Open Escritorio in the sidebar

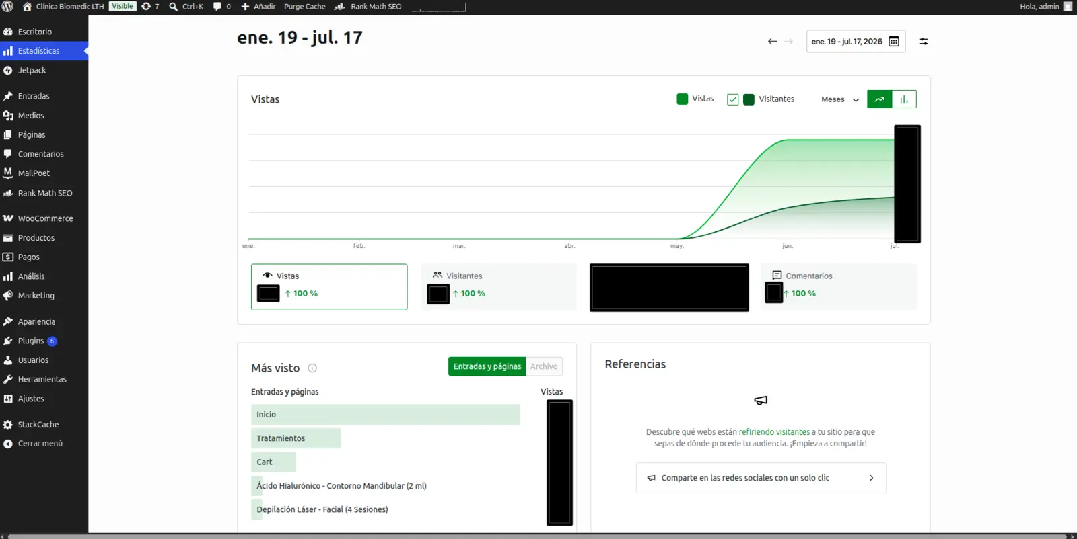[x=44, y=32]
